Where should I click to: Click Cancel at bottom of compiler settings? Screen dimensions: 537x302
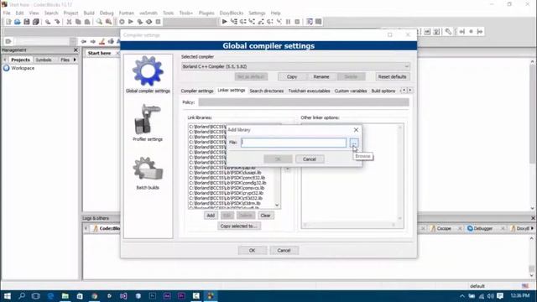pos(284,250)
